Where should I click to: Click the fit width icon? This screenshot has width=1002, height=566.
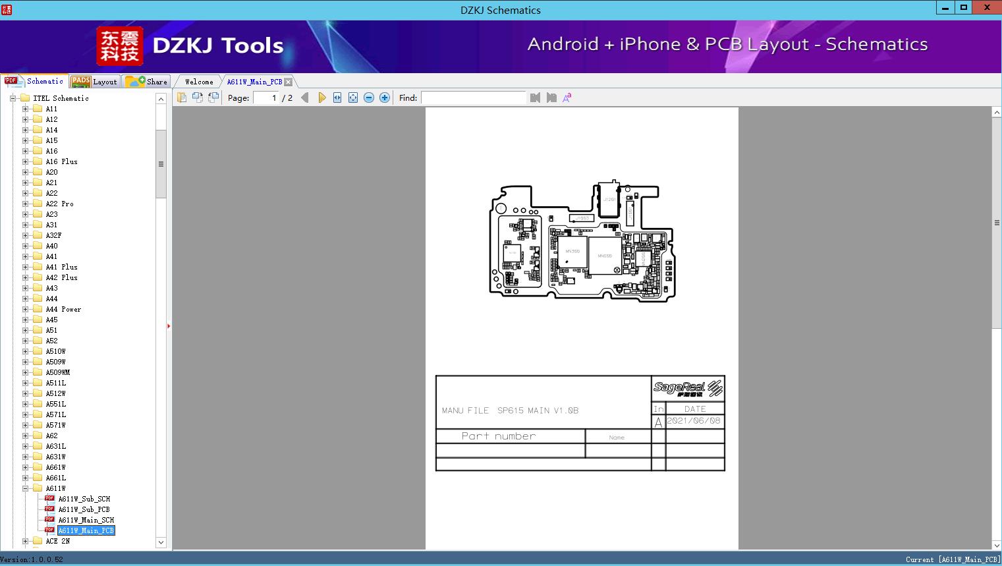click(337, 98)
